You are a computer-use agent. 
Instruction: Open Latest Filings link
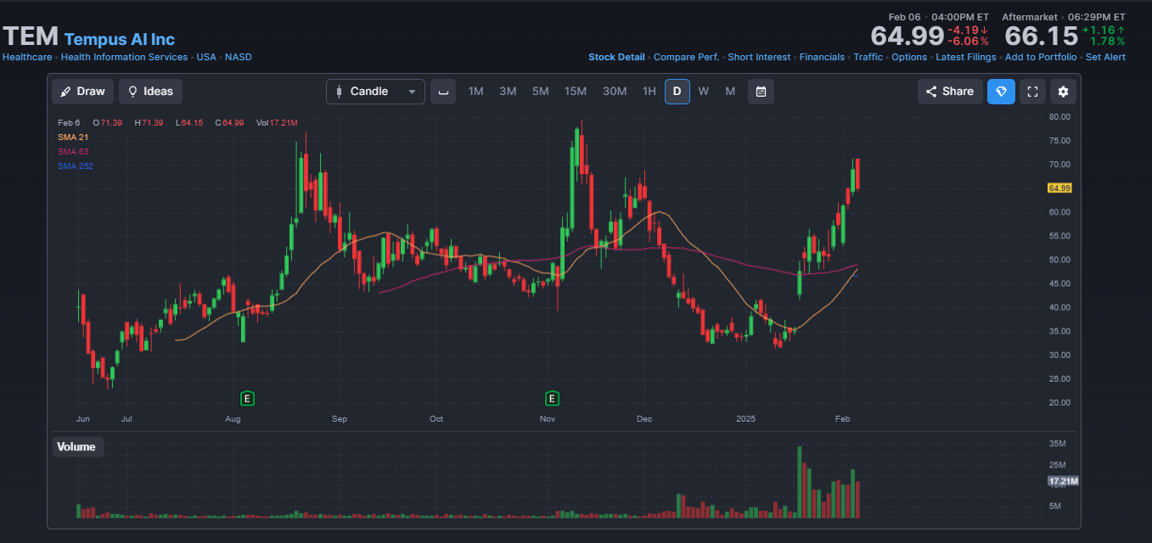point(966,57)
